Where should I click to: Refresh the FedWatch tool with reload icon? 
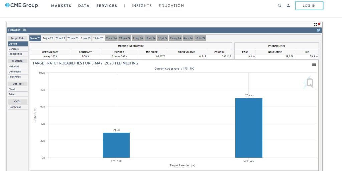[315, 25]
